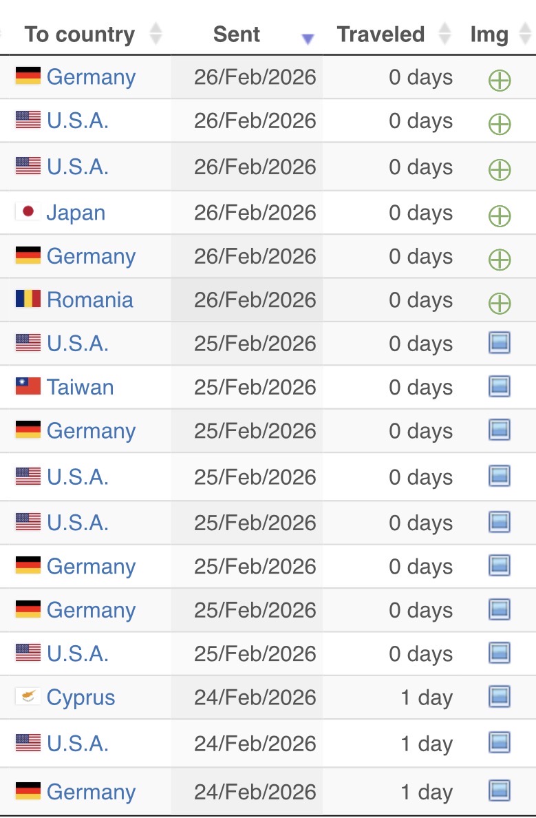This screenshot has width=536, height=818.
Task: Open image icon for U.S.A. sent 24/Feb/2026
Action: tap(500, 742)
